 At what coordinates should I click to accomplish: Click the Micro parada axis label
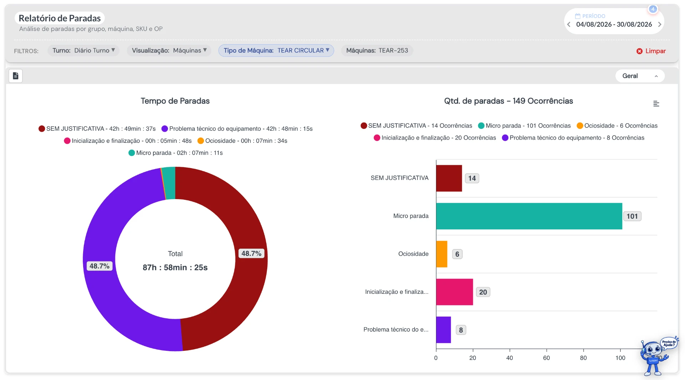(x=411, y=216)
